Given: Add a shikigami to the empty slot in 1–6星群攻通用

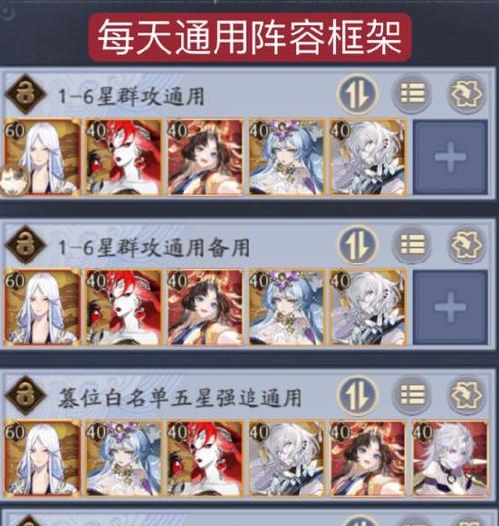Looking at the screenshot, I should click(x=451, y=157).
